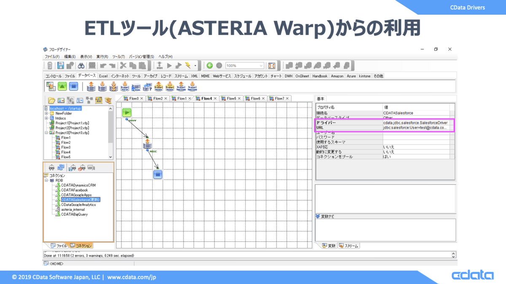Image resolution: width=506 pixels, height=284 pixels.
Task: Switch to the ファイル bottom tab in left pane
Action: click(59, 246)
